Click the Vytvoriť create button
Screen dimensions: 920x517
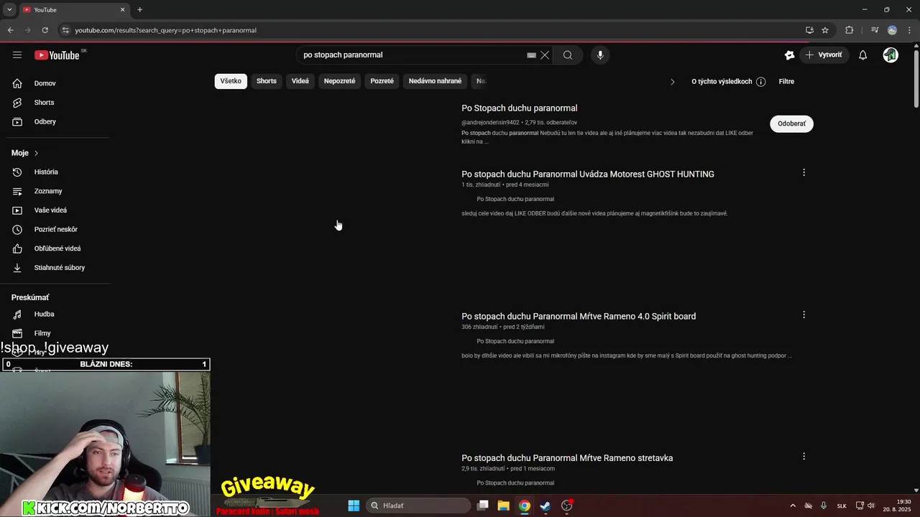(824, 55)
